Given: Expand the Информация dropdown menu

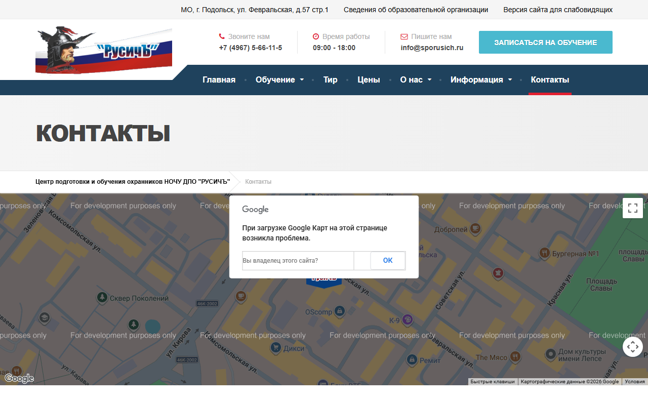Looking at the screenshot, I should point(481,79).
